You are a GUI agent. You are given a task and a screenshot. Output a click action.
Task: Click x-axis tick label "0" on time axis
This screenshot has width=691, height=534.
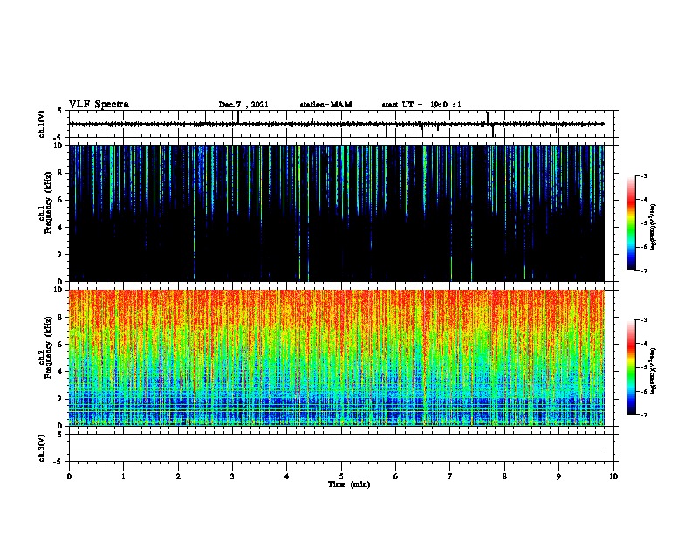pos(69,476)
